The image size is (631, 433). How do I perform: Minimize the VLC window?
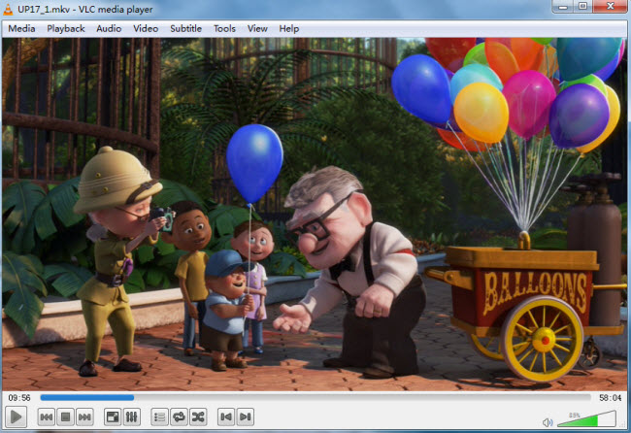click(563, 7)
